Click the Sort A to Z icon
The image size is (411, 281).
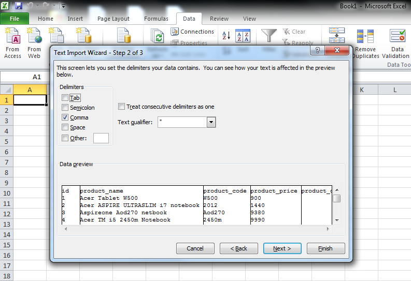[x=226, y=36]
